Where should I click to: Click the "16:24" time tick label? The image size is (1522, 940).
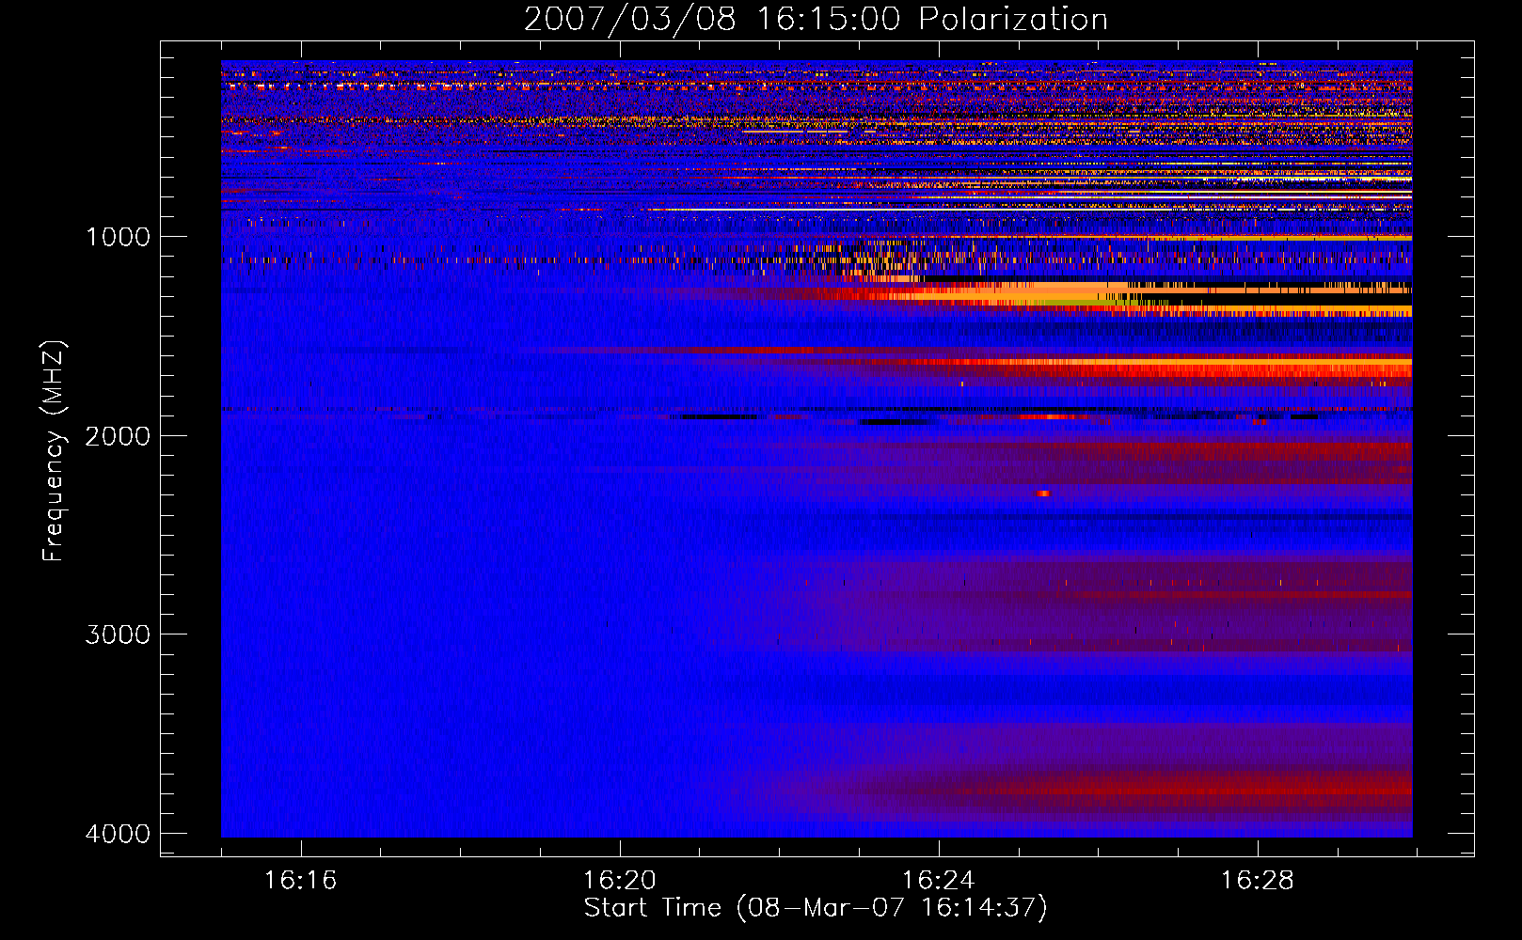pyautogui.click(x=939, y=881)
